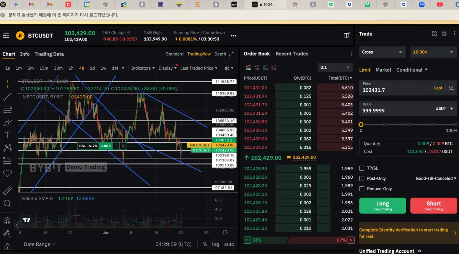Check the Reduce-Only option

tap(362, 189)
